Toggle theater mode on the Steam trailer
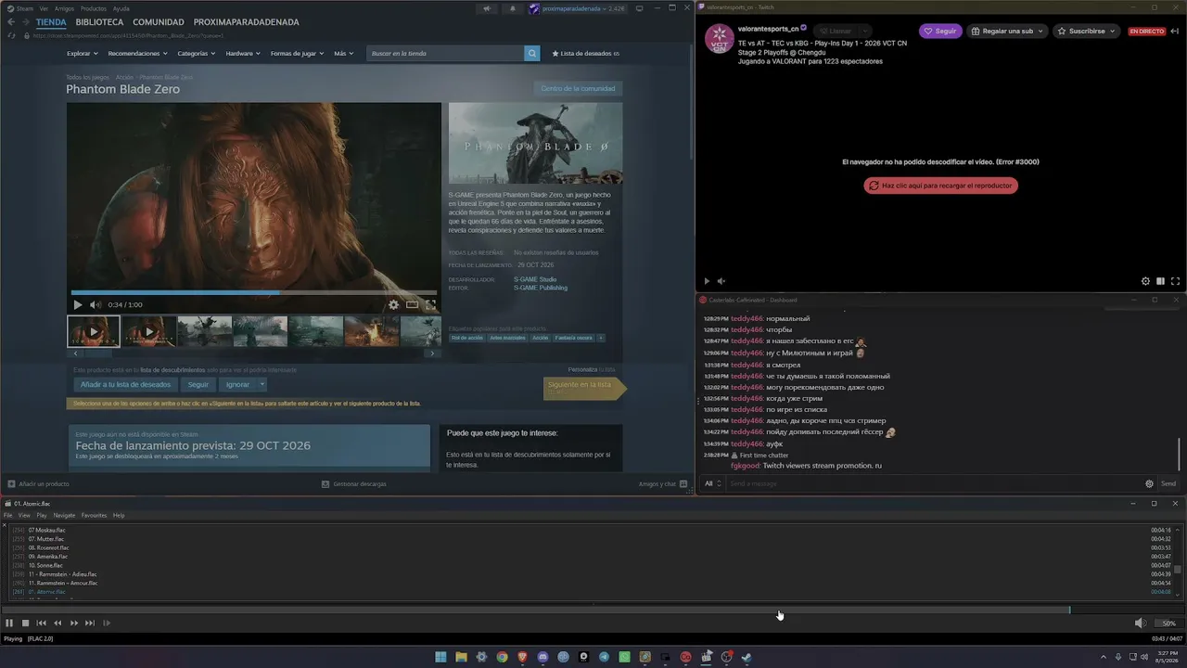This screenshot has width=1187, height=668. (x=412, y=304)
